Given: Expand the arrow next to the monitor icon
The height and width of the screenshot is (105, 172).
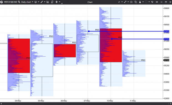Looking at the screenshot, I should click(39, 2).
